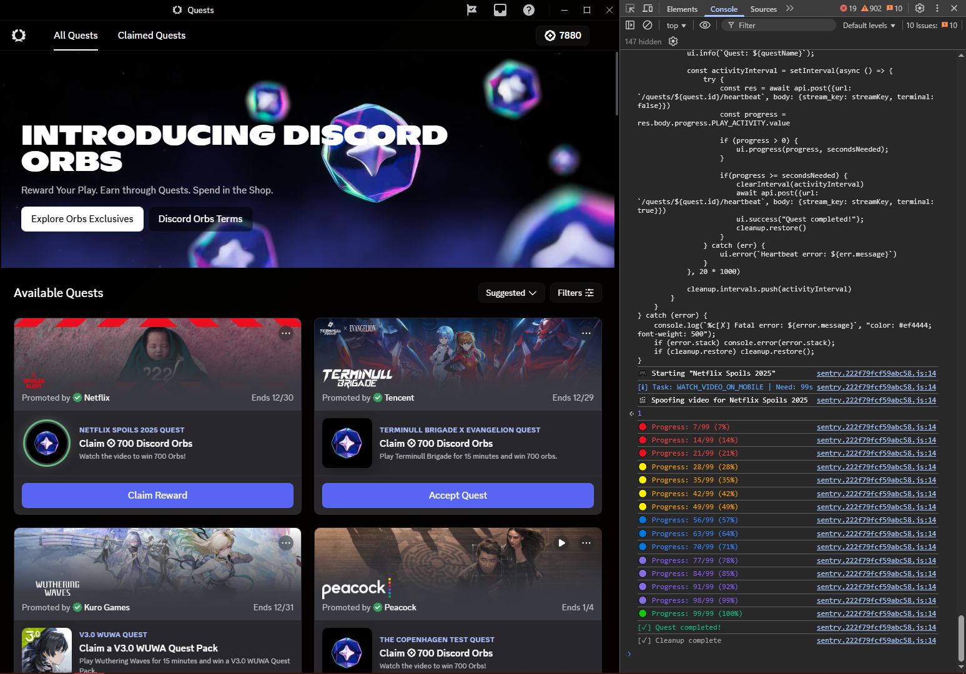Select the Task WATCH_VIDEO_ON_MOBILE log line
The image size is (966, 674).
pyautogui.click(x=788, y=387)
